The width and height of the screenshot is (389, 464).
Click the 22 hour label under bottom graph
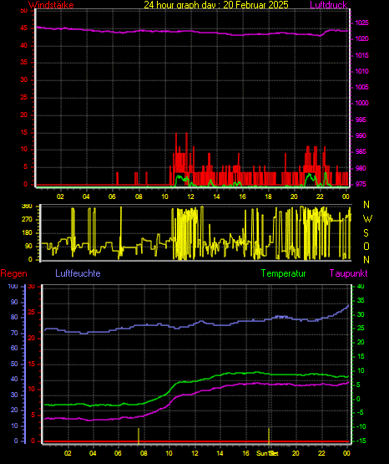click(321, 453)
